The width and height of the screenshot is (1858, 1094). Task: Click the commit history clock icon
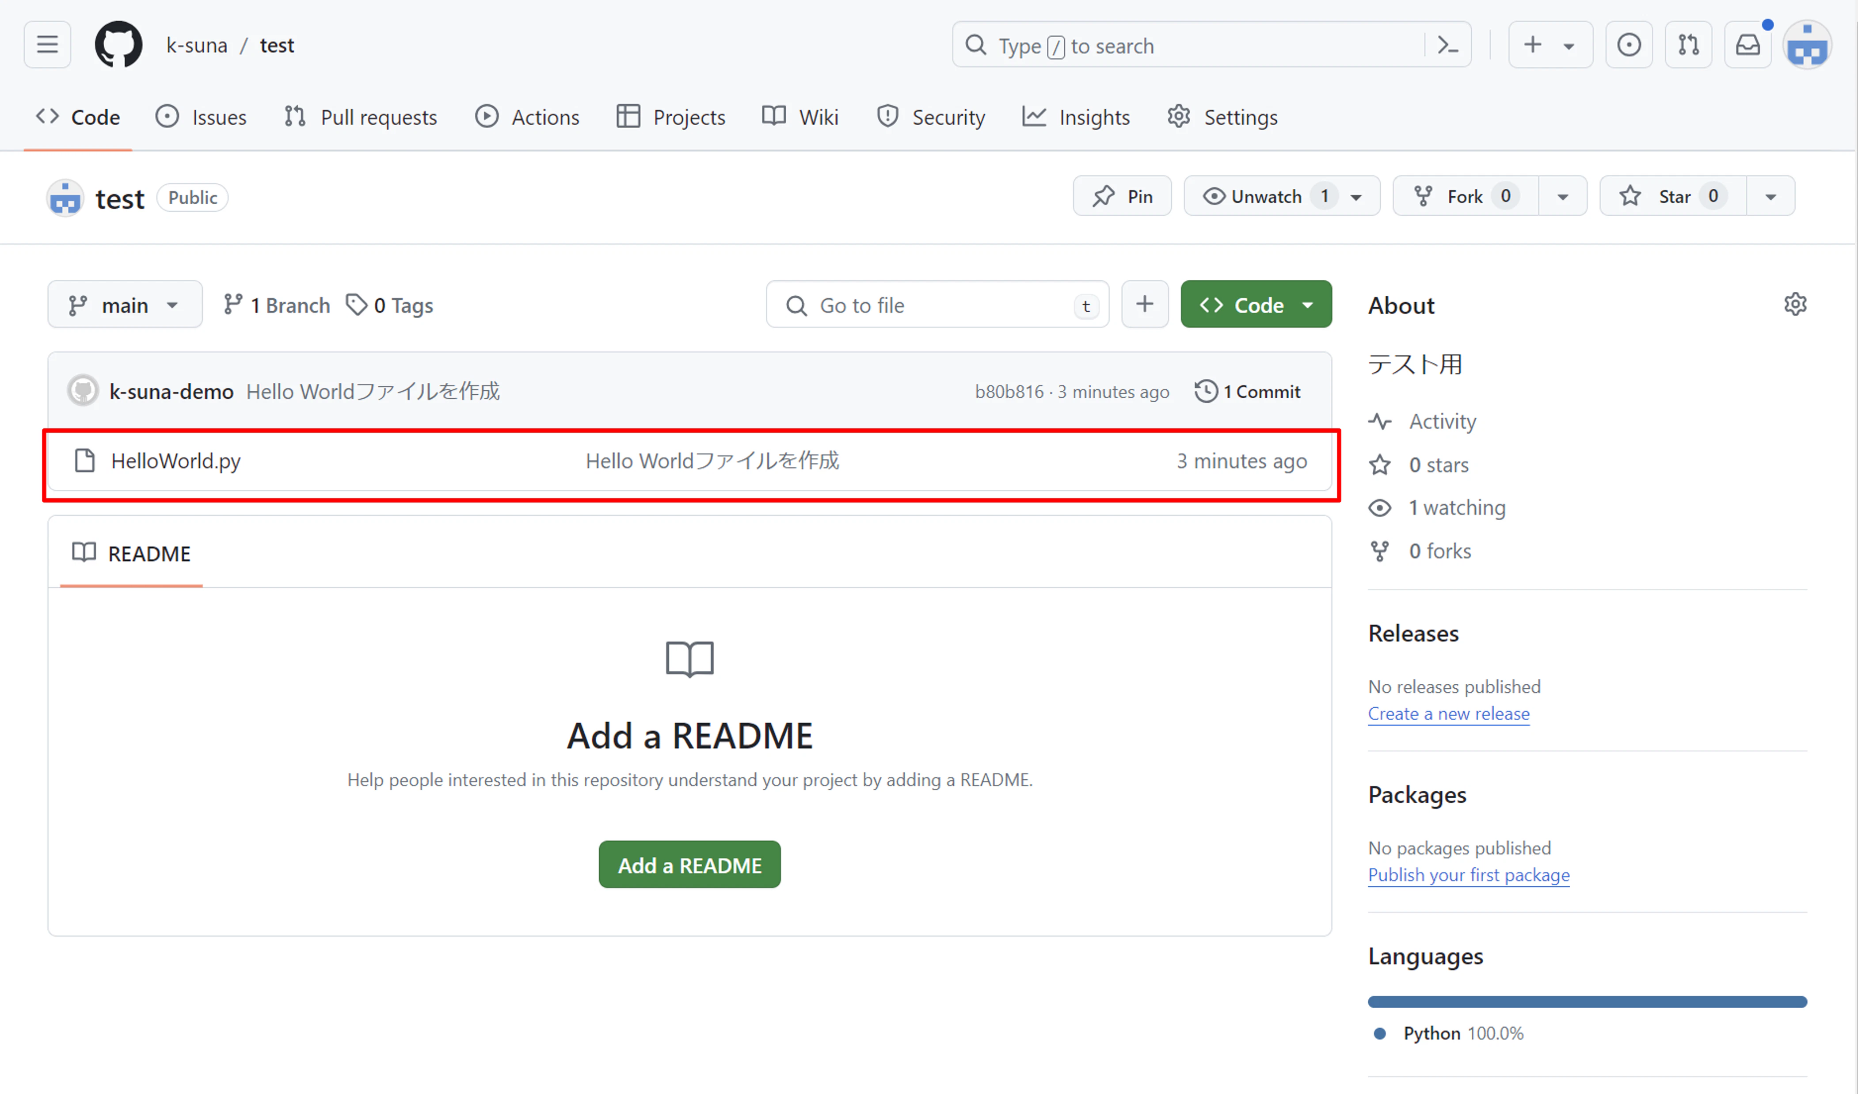point(1206,391)
